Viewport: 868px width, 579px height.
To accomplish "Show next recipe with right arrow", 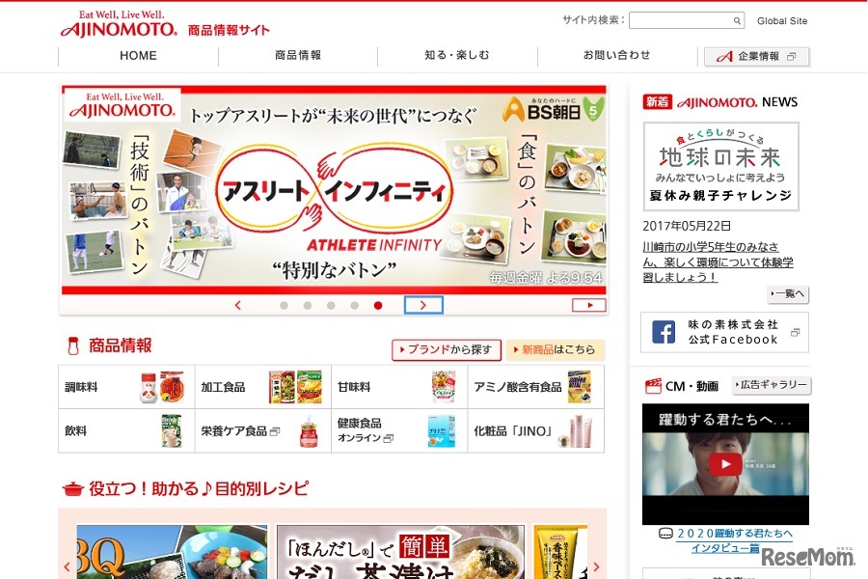I will click(x=596, y=566).
